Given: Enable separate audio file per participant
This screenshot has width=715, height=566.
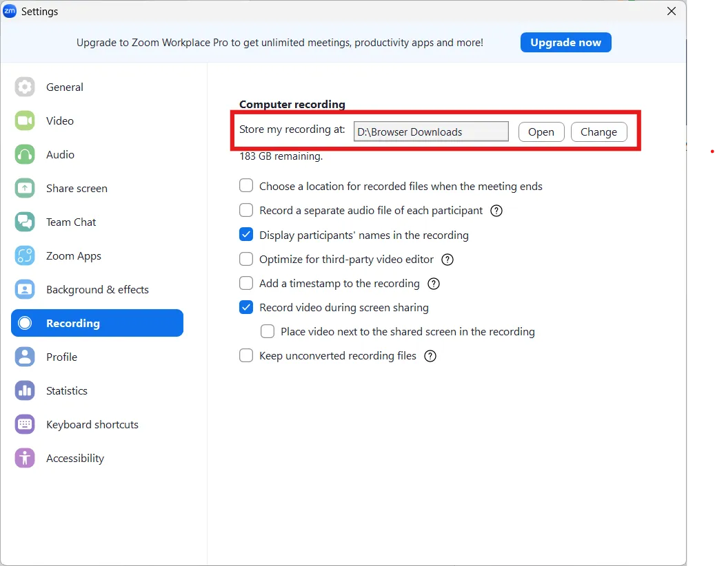Looking at the screenshot, I should tap(246, 210).
